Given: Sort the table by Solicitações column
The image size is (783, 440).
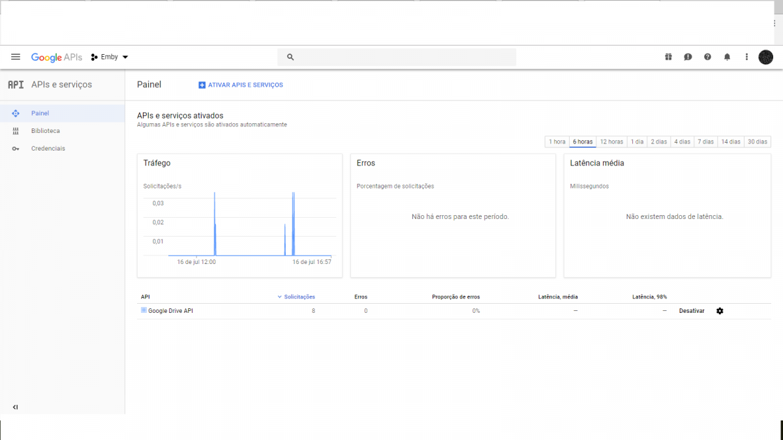Looking at the screenshot, I should [296, 297].
